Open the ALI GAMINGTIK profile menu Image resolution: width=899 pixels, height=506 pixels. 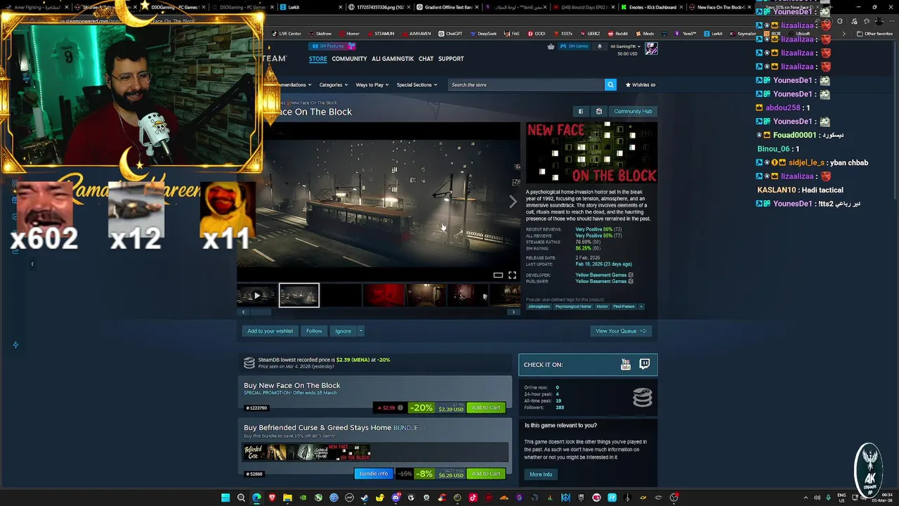point(393,58)
